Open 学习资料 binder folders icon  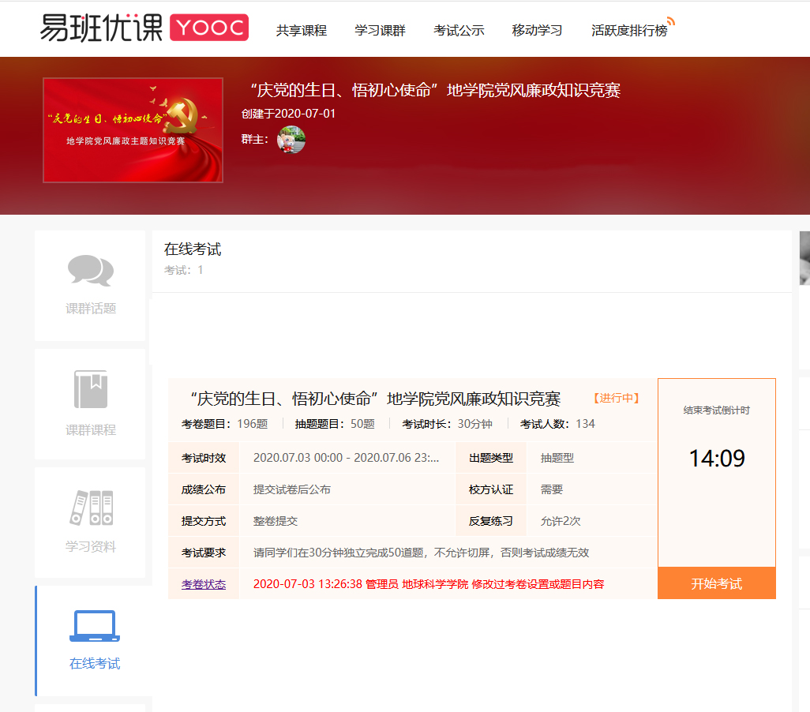click(x=91, y=508)
